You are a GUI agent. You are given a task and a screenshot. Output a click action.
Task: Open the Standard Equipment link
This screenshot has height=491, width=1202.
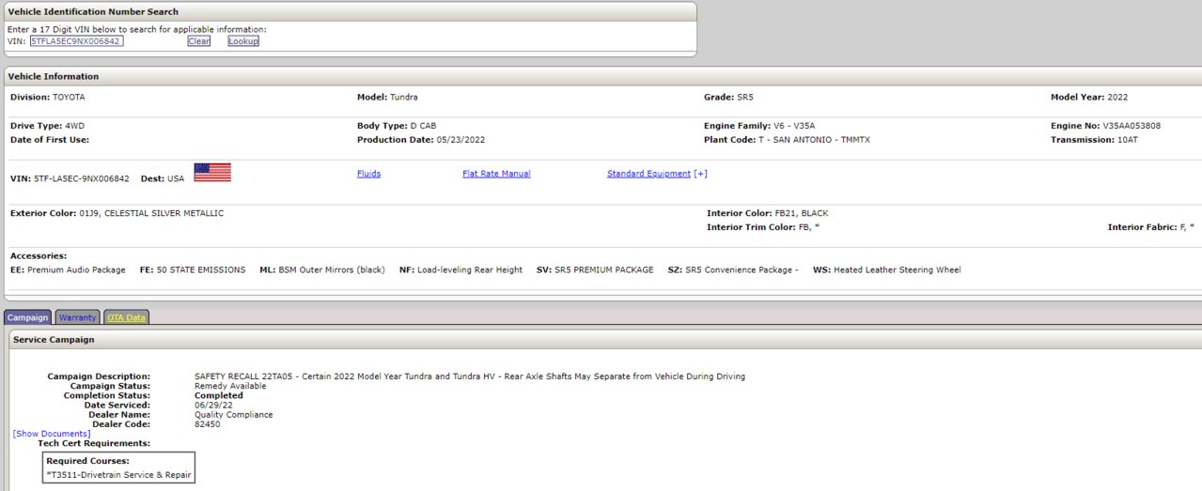(x=648, y=174)
